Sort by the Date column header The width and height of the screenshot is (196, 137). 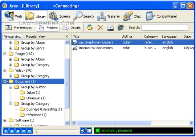tap(188, 37)
